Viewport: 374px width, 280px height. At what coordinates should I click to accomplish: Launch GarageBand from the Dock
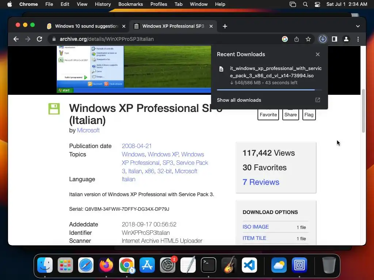229,265
